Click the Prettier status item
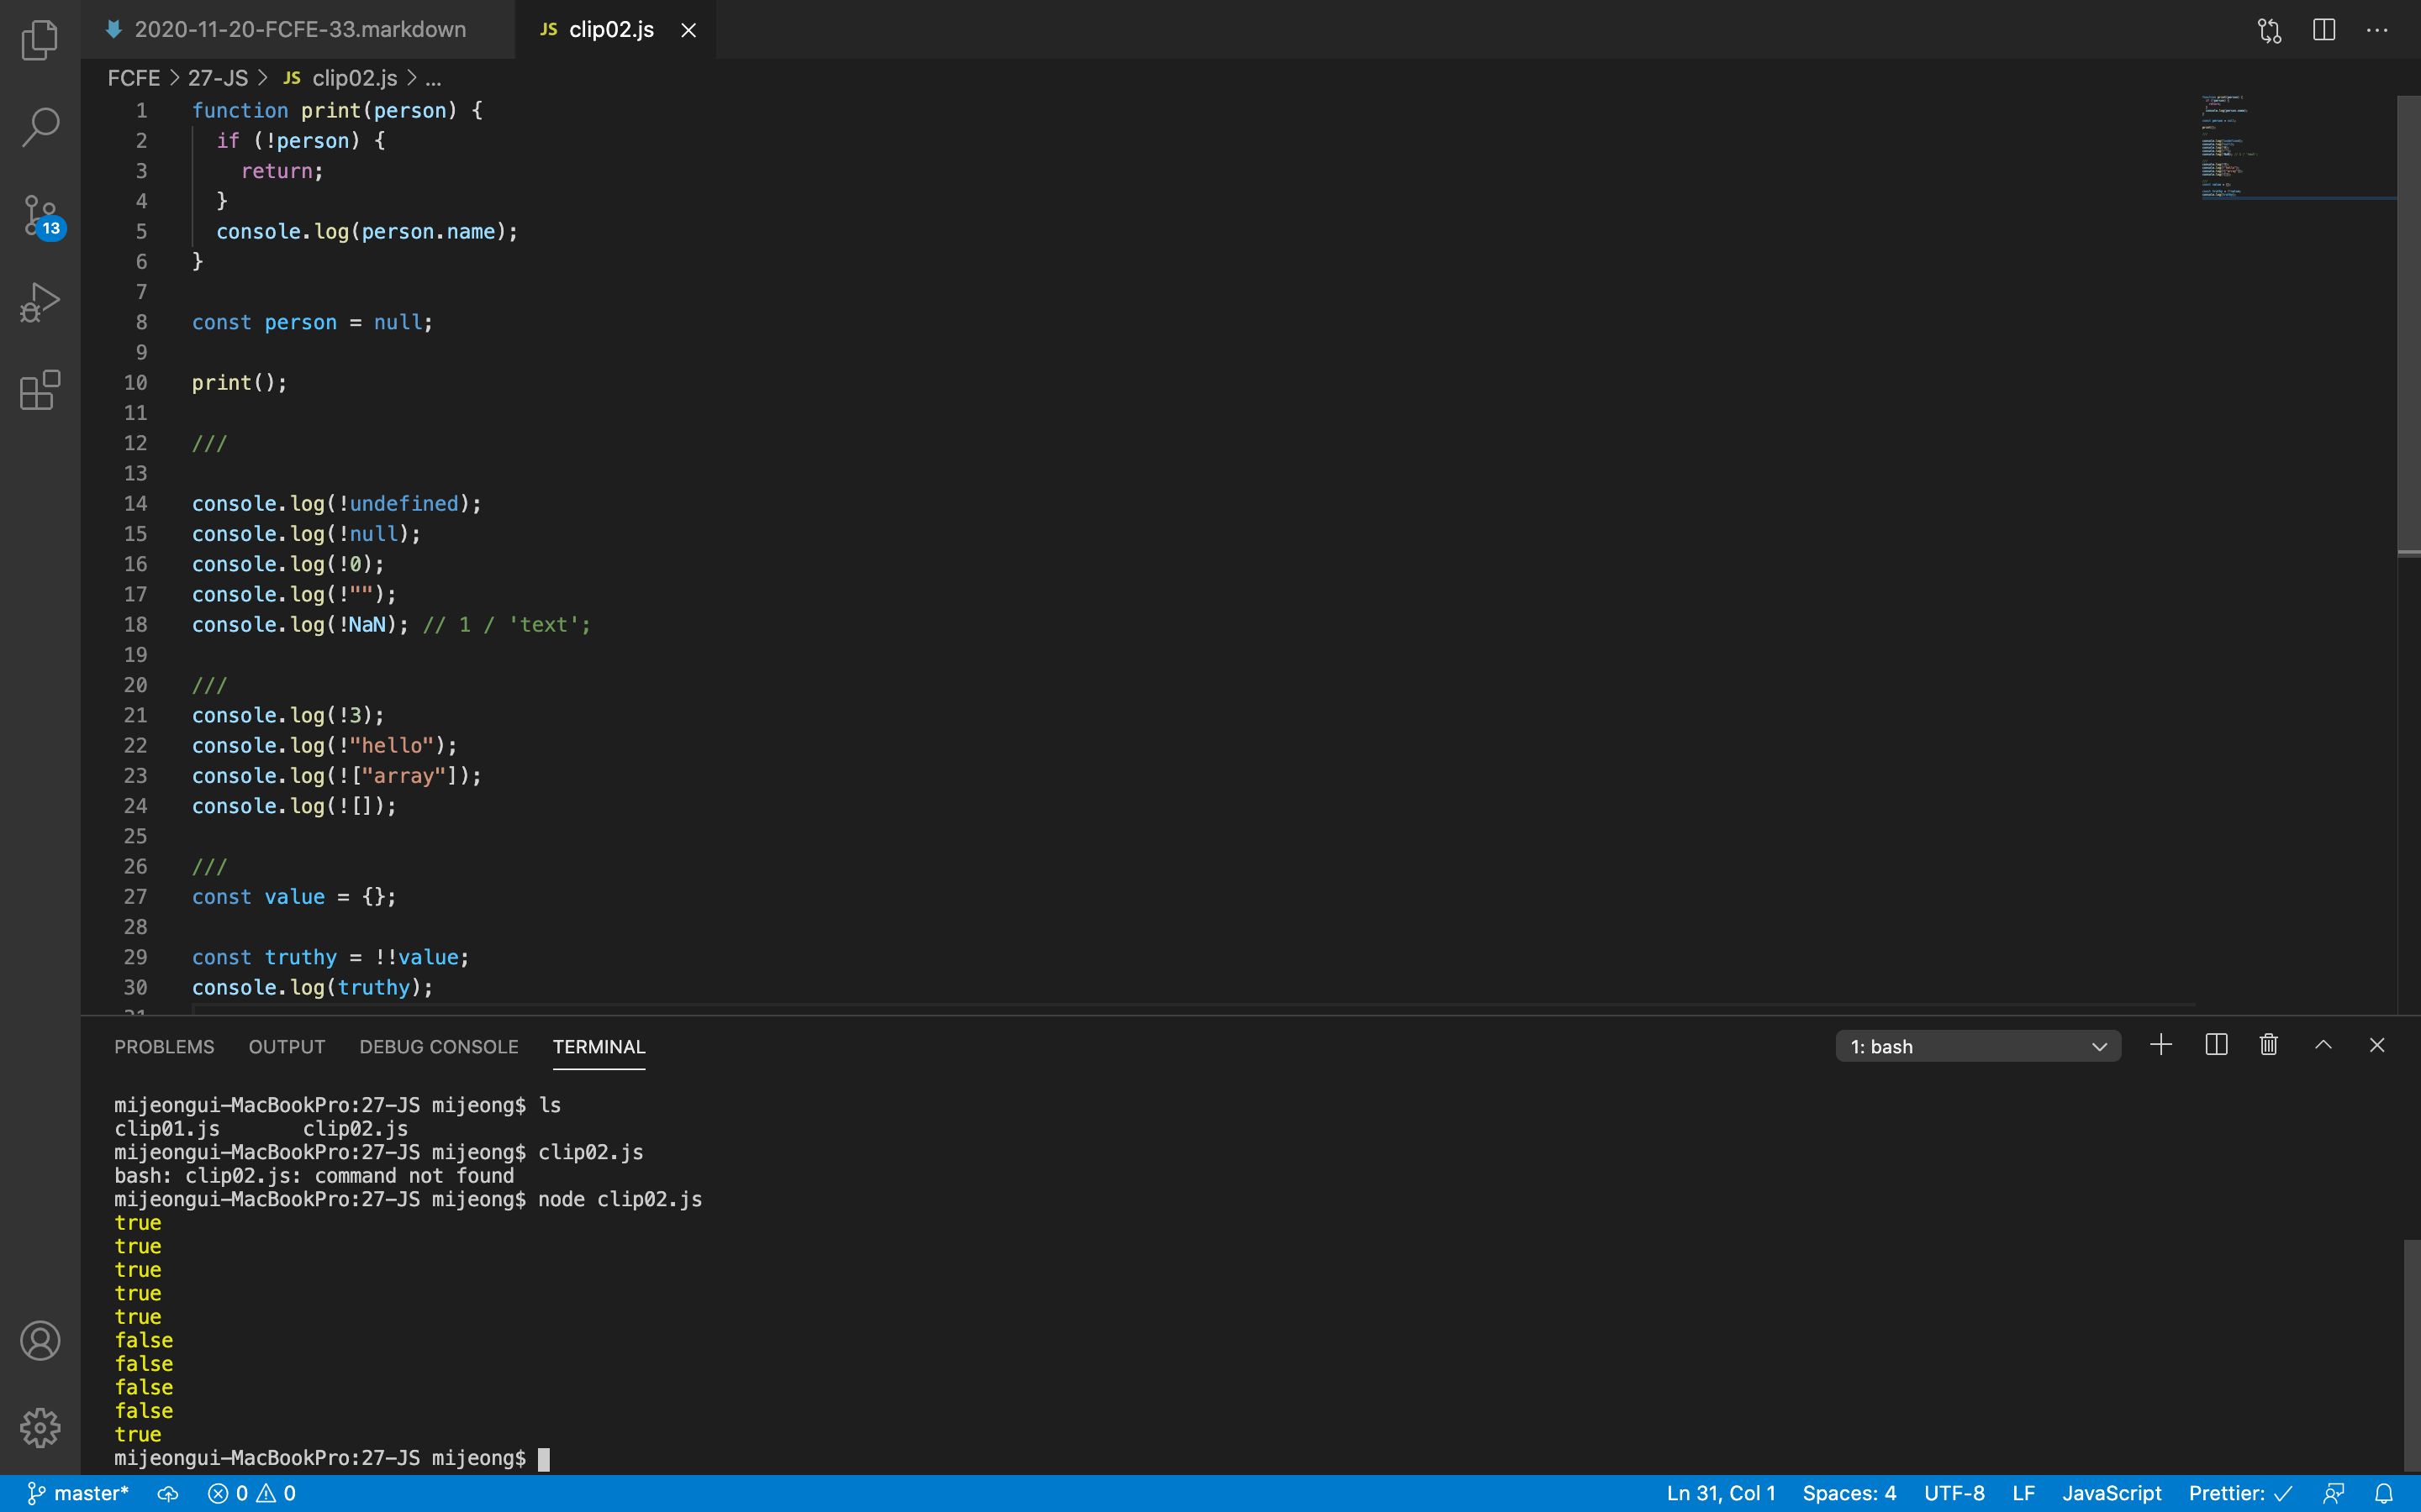 pos(2240,1493)
